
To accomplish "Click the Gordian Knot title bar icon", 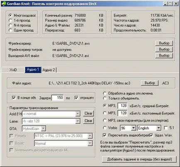I will [4, 4].
